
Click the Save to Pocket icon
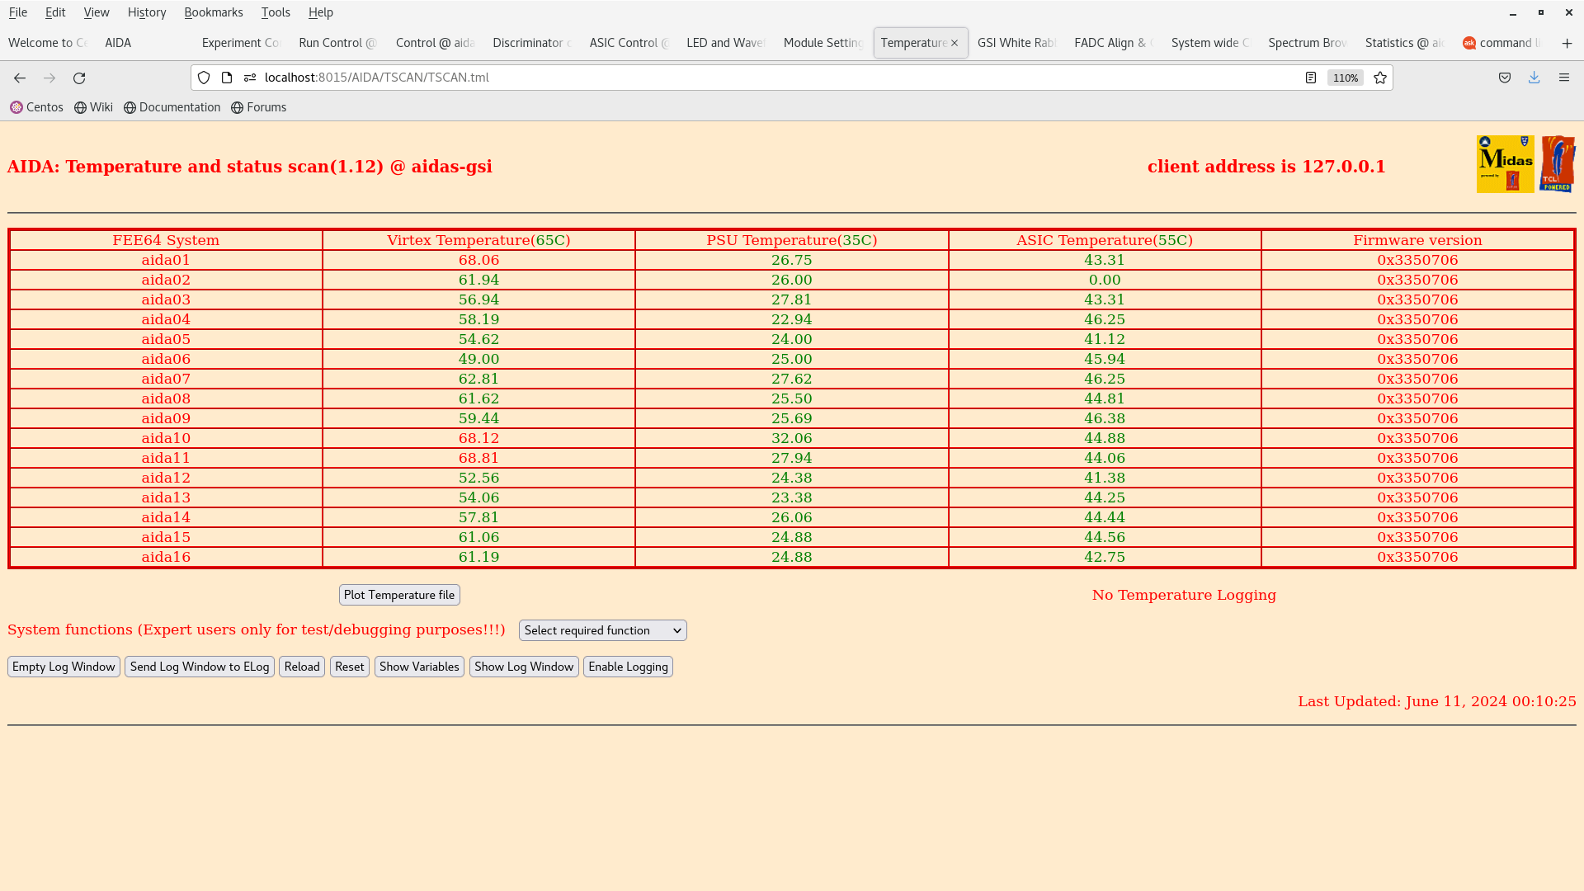click(x=1505, y=78)
